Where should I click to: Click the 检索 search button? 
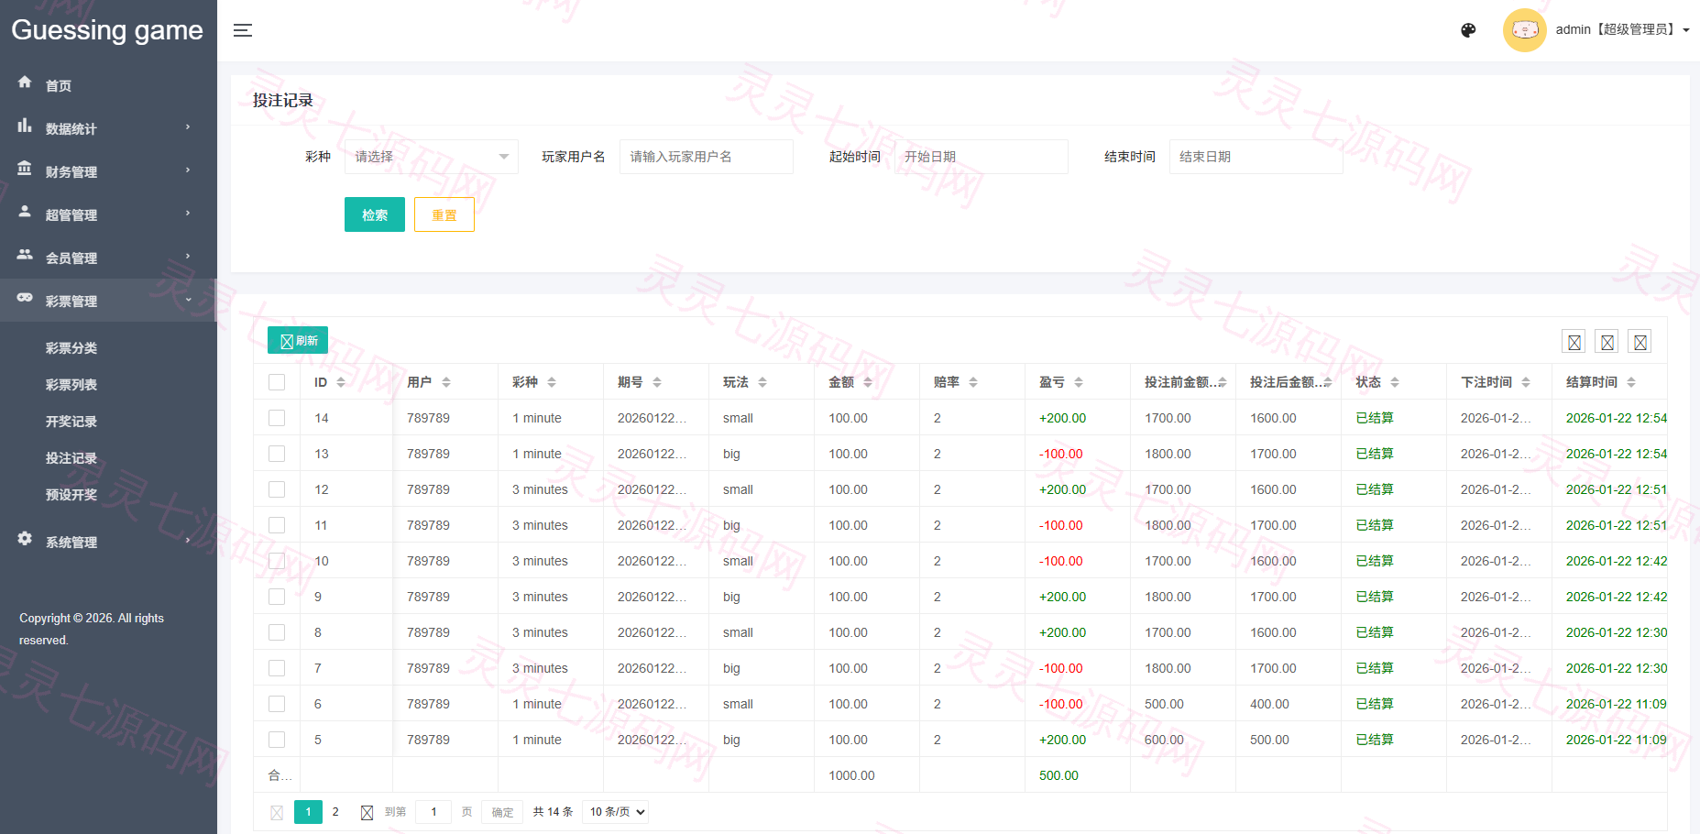point(375,214)
